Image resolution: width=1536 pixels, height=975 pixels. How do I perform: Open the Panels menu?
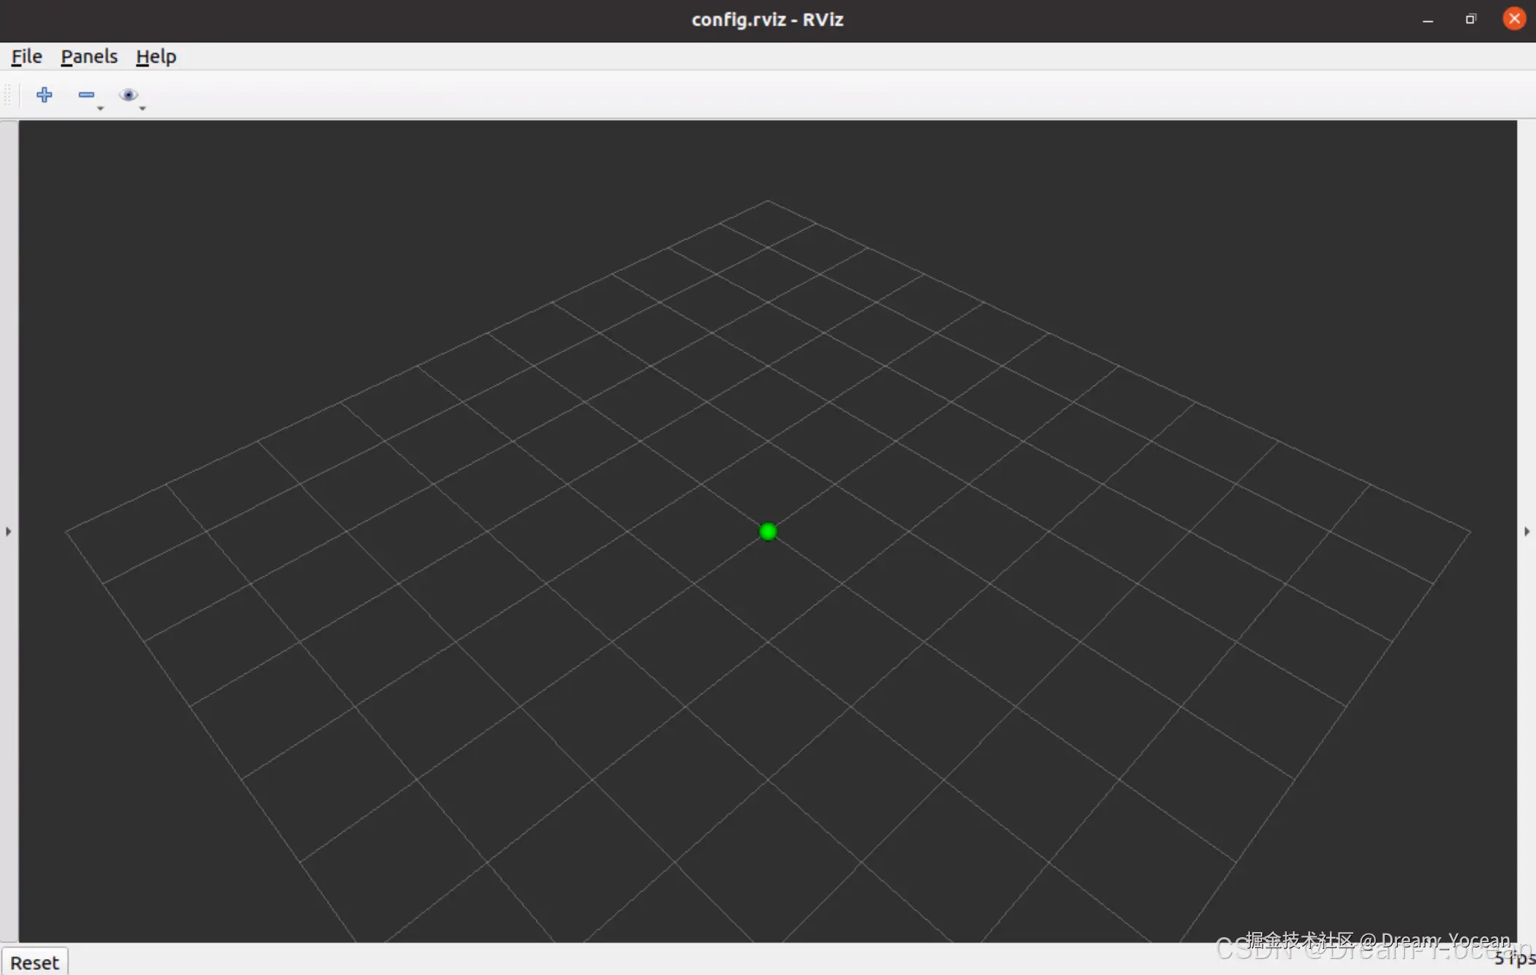(x=89, y=57)
